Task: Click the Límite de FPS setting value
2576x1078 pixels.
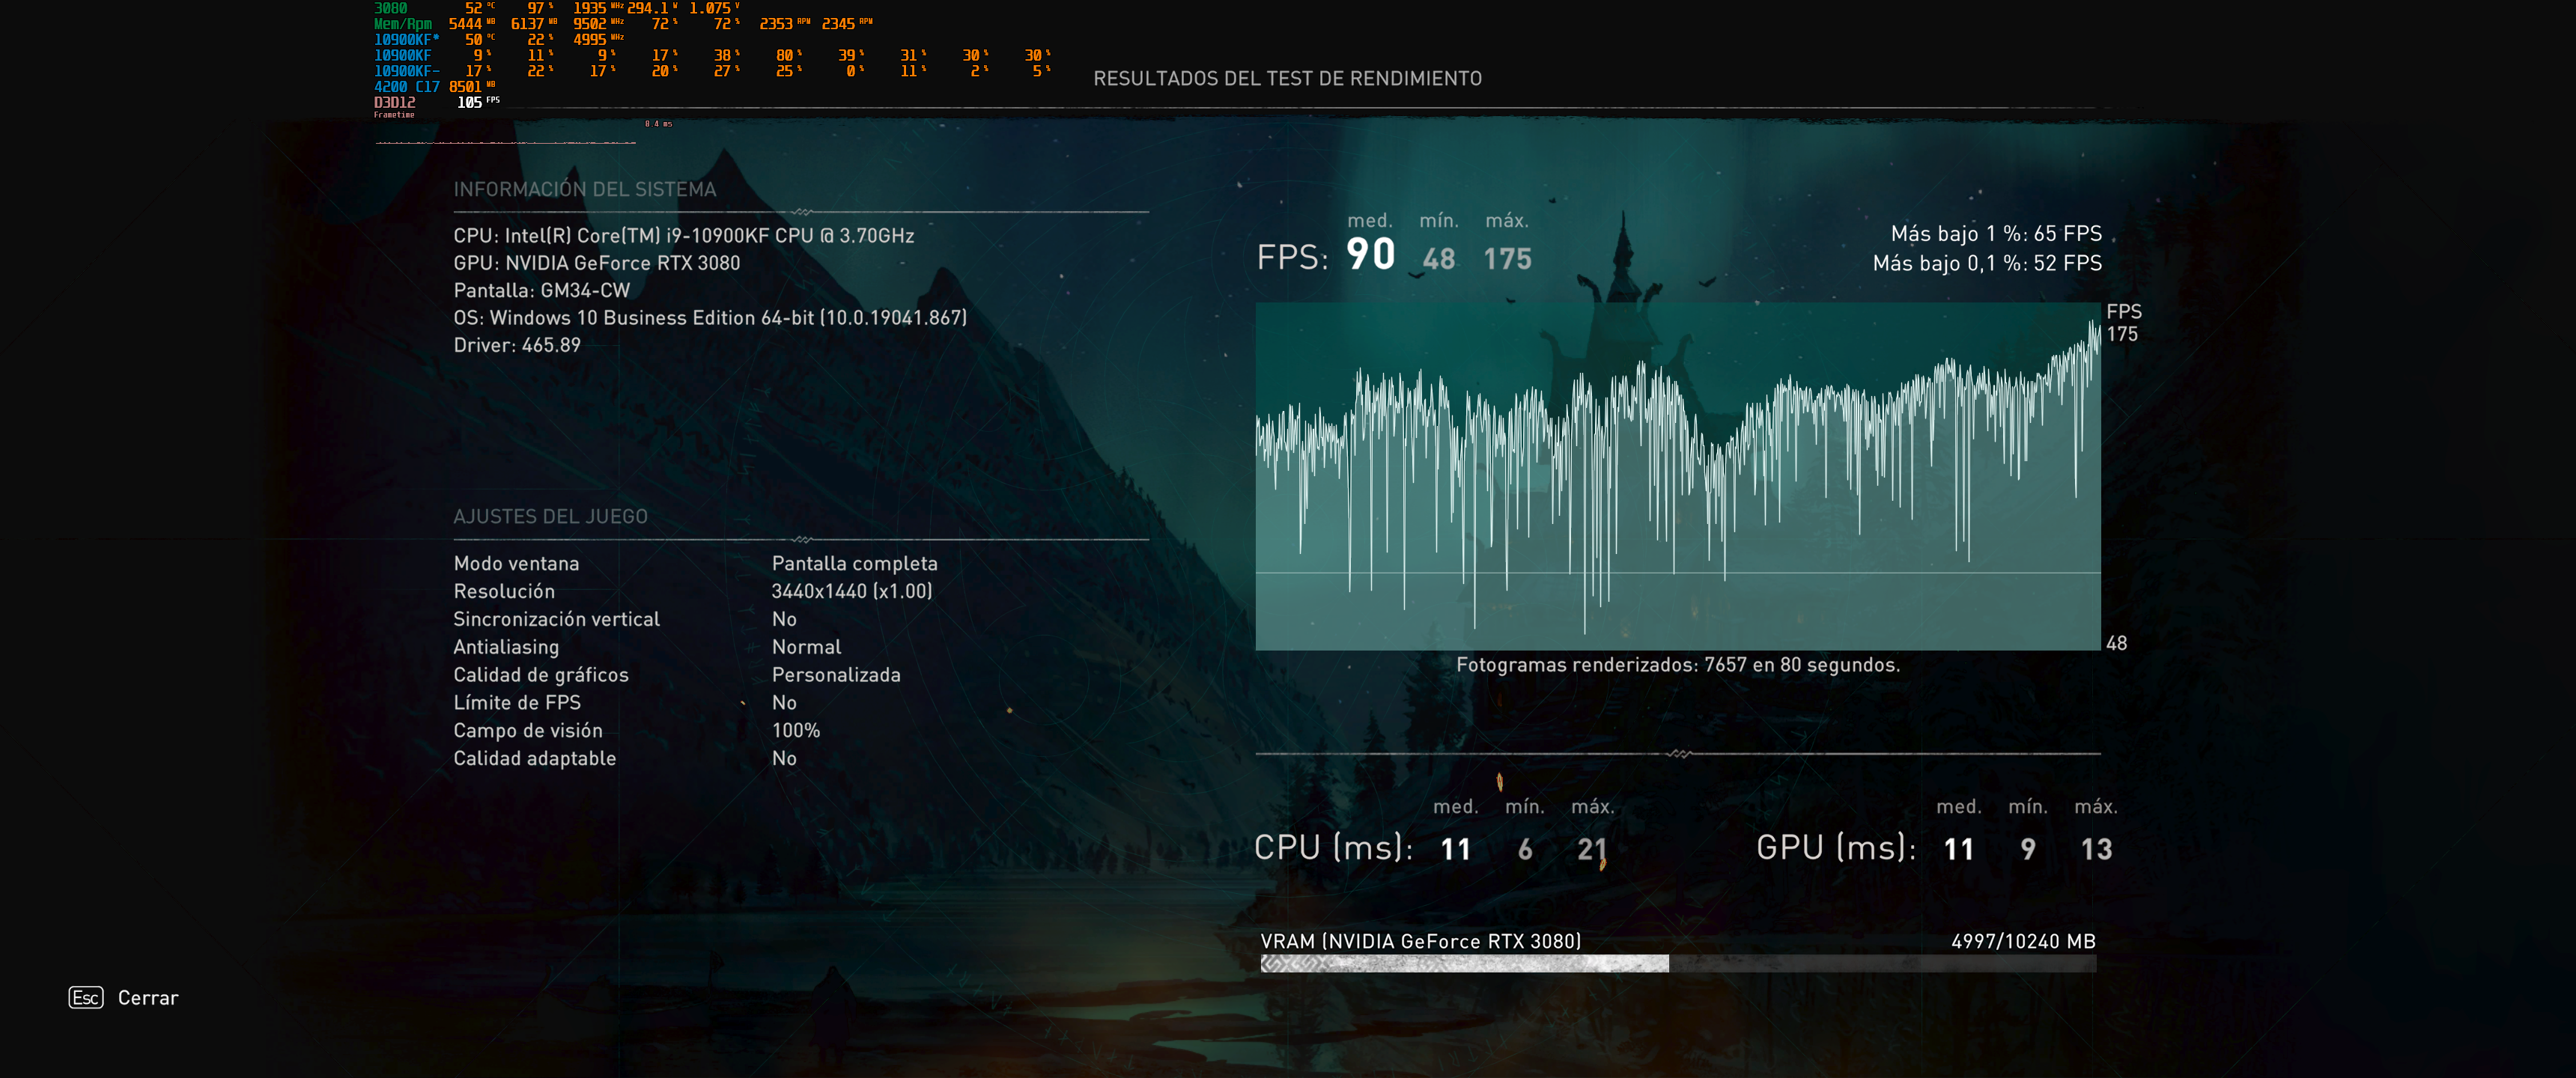Action: [784, 703]
